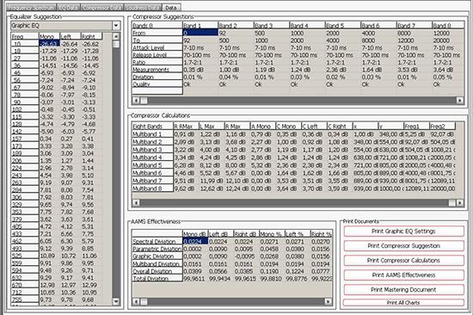The image size is (473, 315).
Task: Click right scroll arrow in Compressor Calculations
Action: pos(460,202)
